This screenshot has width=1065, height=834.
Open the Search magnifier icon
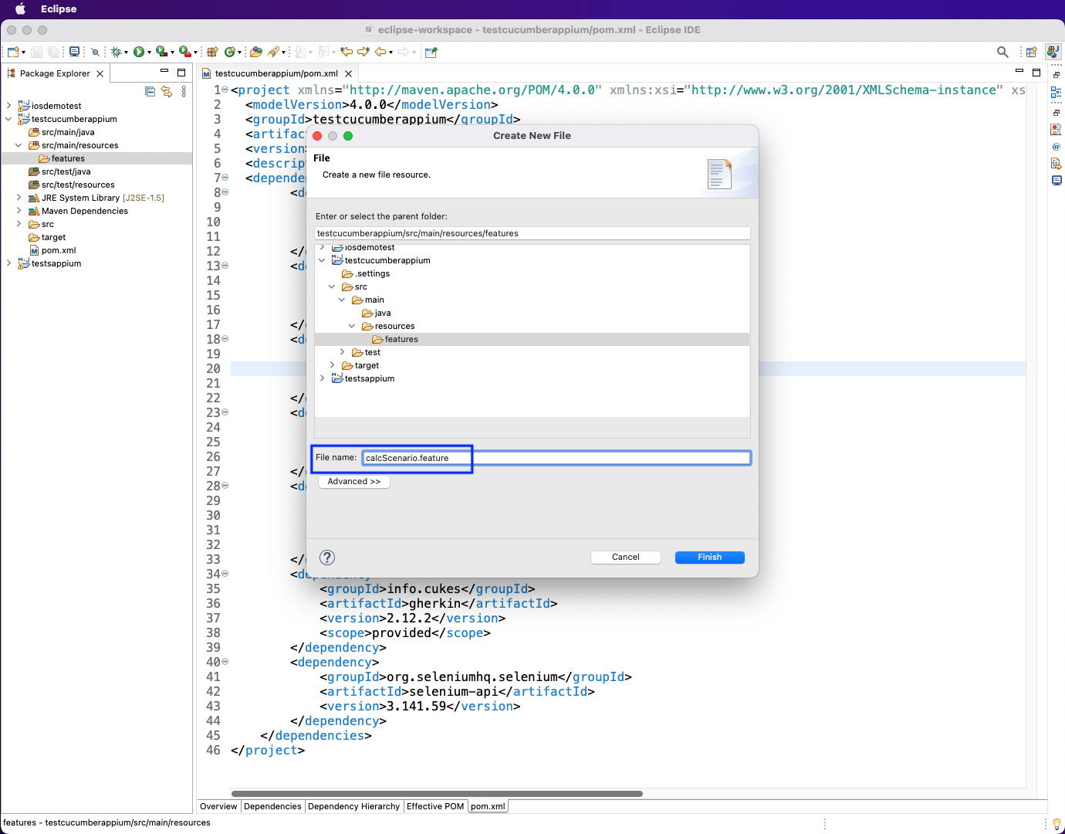pos(1002,53)
